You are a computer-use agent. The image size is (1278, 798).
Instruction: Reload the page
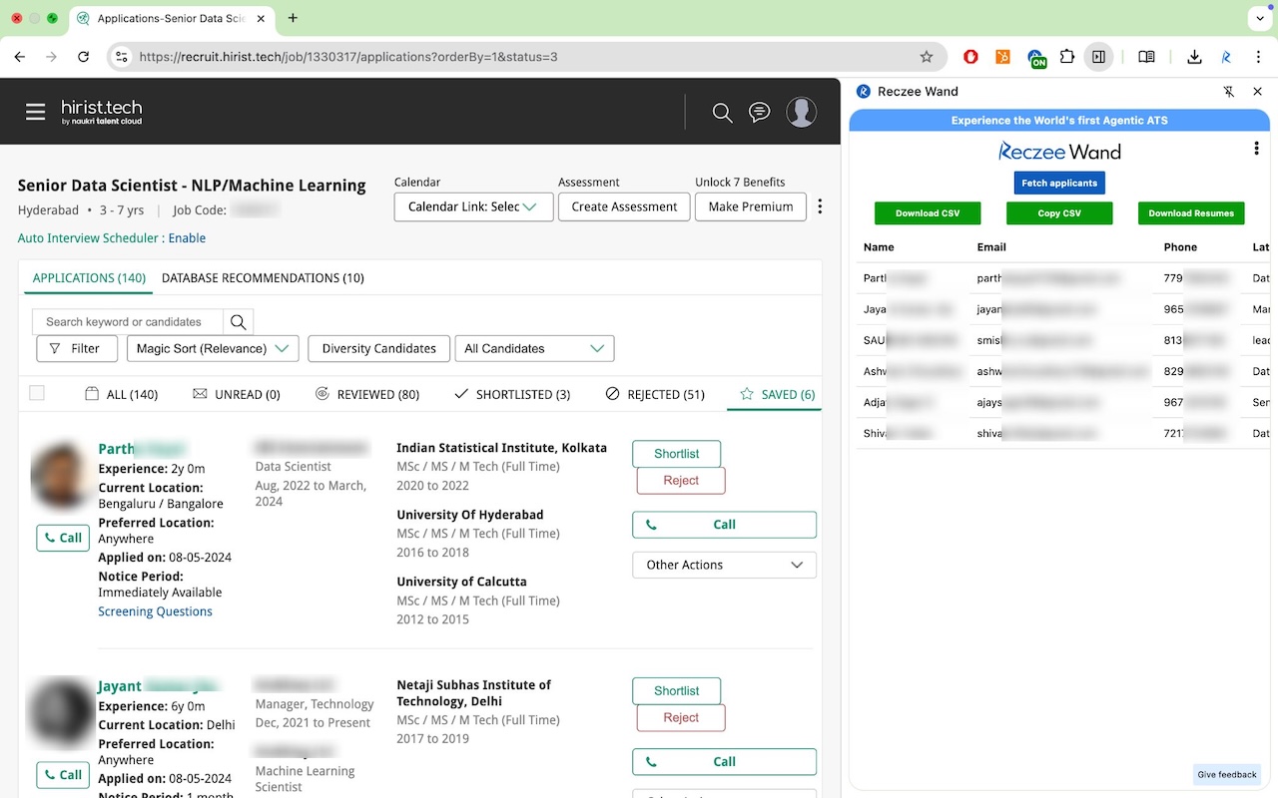pos(84,57)
